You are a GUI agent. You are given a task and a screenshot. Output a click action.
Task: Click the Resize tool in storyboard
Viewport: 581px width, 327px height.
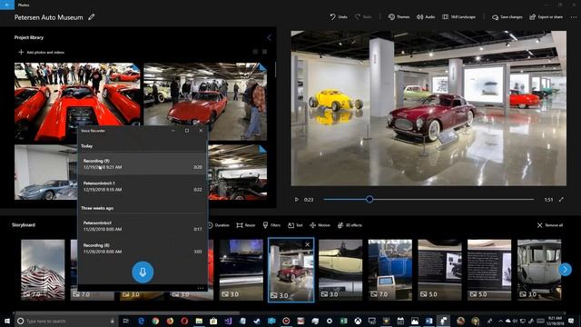(x=246, y=225)
